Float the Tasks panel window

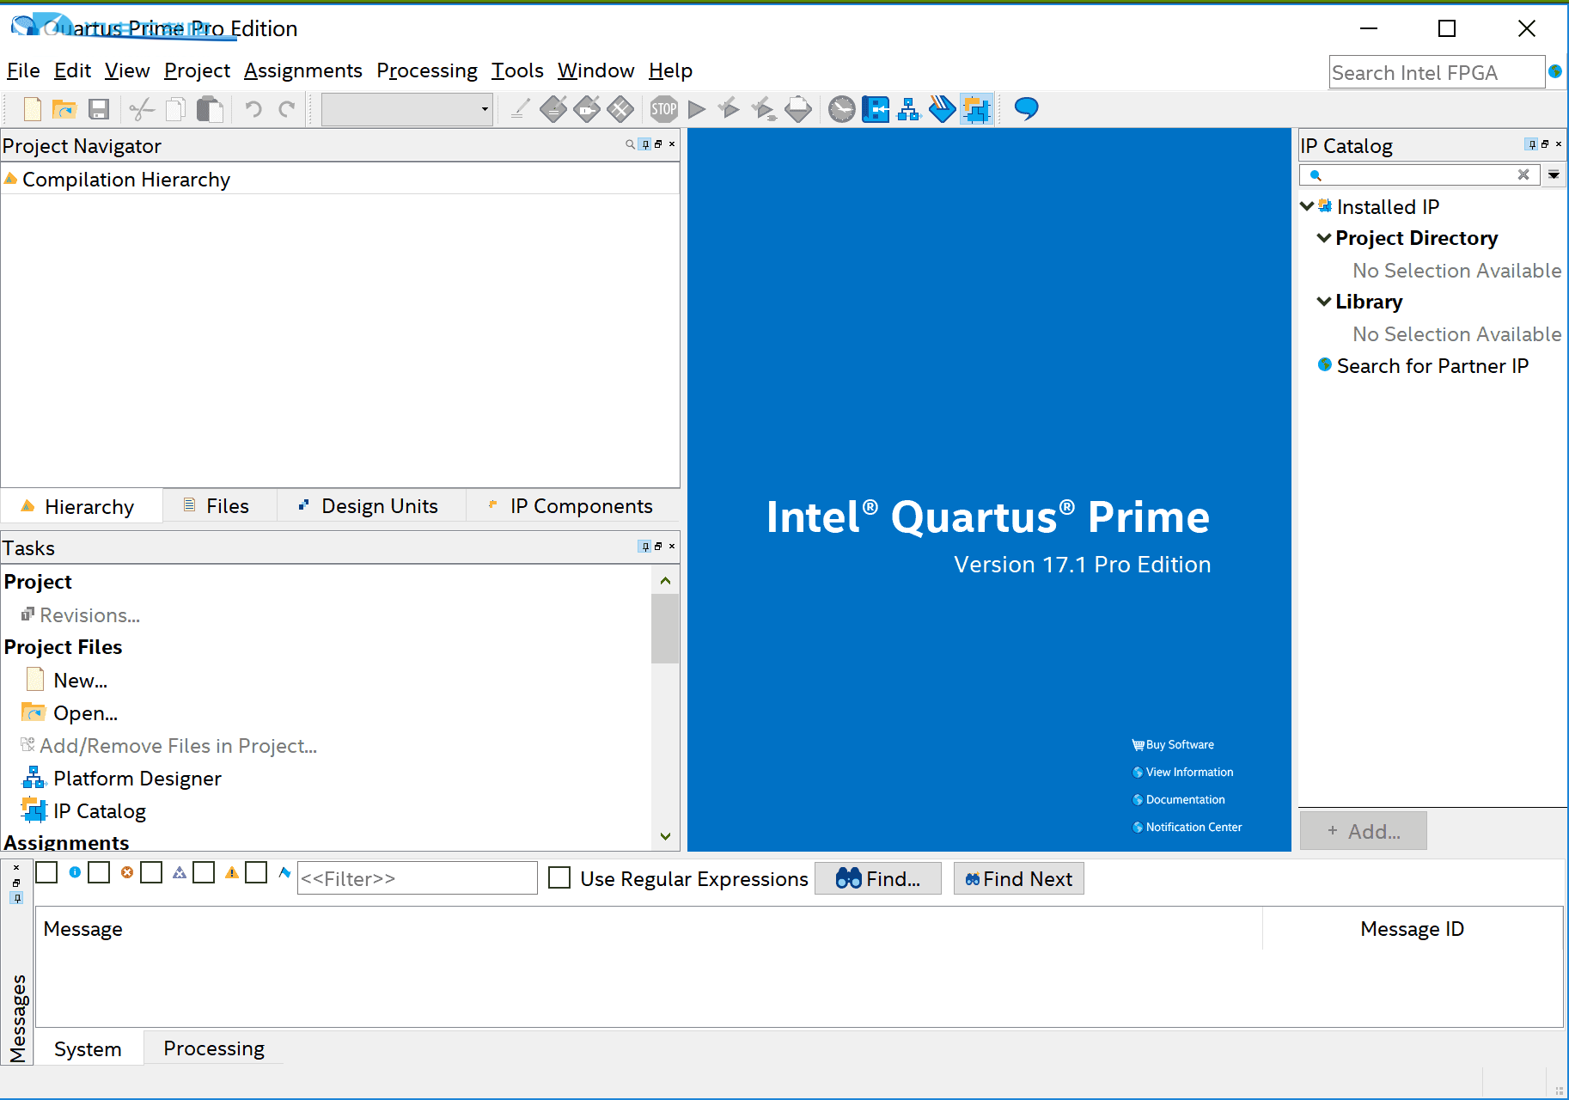tap(659, 547)
